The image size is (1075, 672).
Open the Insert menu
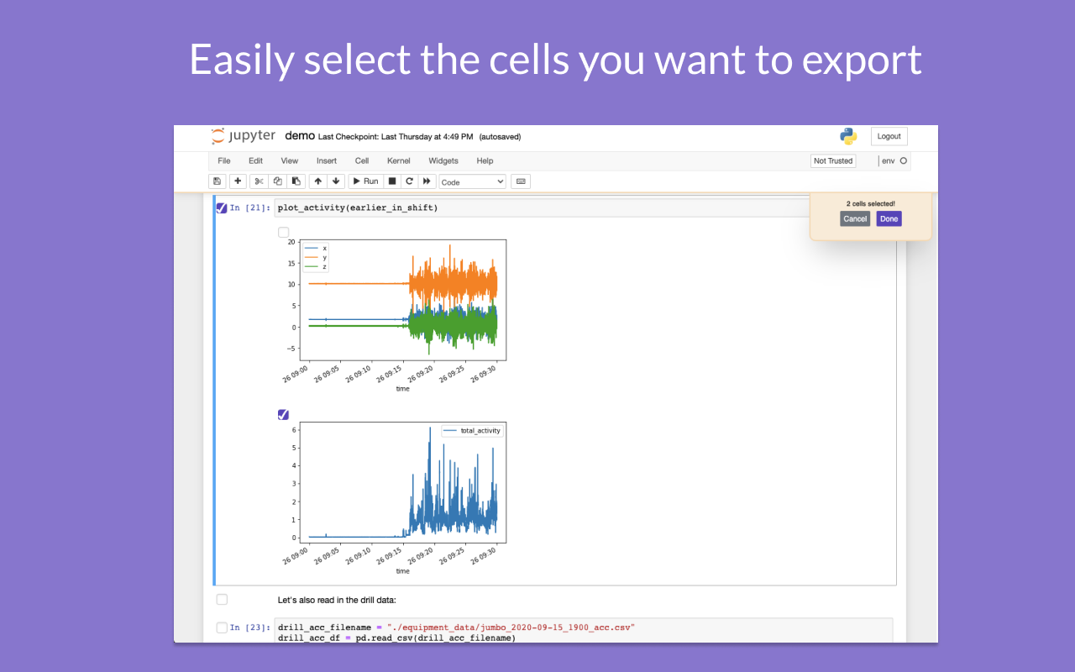pyautogui.click(x=327, y=160)
